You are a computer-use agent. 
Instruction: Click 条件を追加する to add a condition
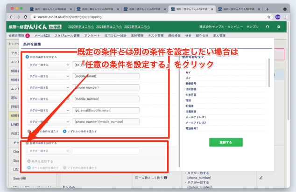[40, 160]
